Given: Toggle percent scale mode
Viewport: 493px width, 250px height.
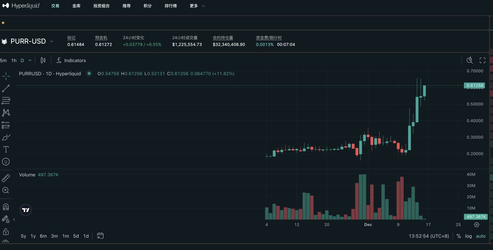Looking at the screenshot, I should tap(459, 236).
